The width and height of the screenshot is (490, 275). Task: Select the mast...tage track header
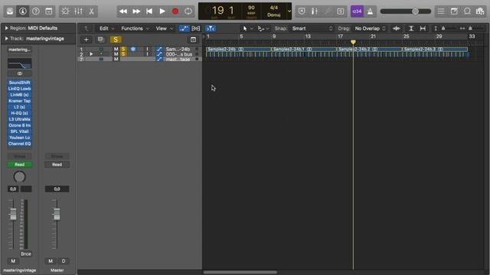(139, 59)
